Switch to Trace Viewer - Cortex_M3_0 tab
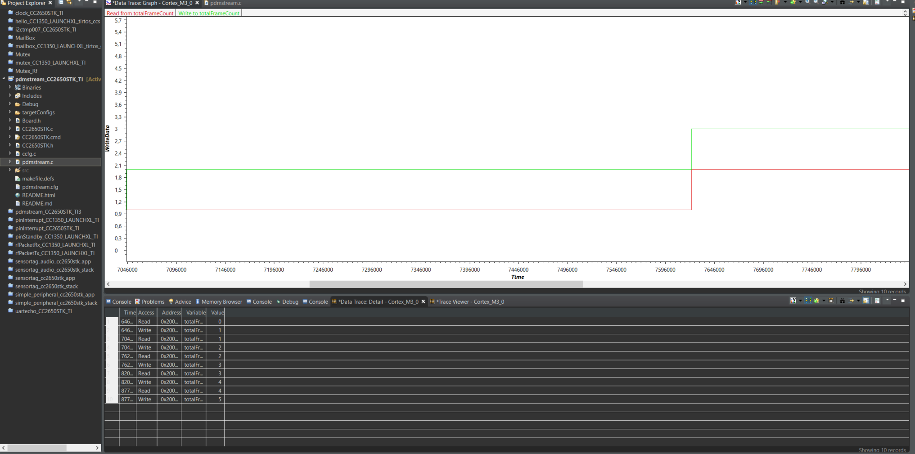 467,301
